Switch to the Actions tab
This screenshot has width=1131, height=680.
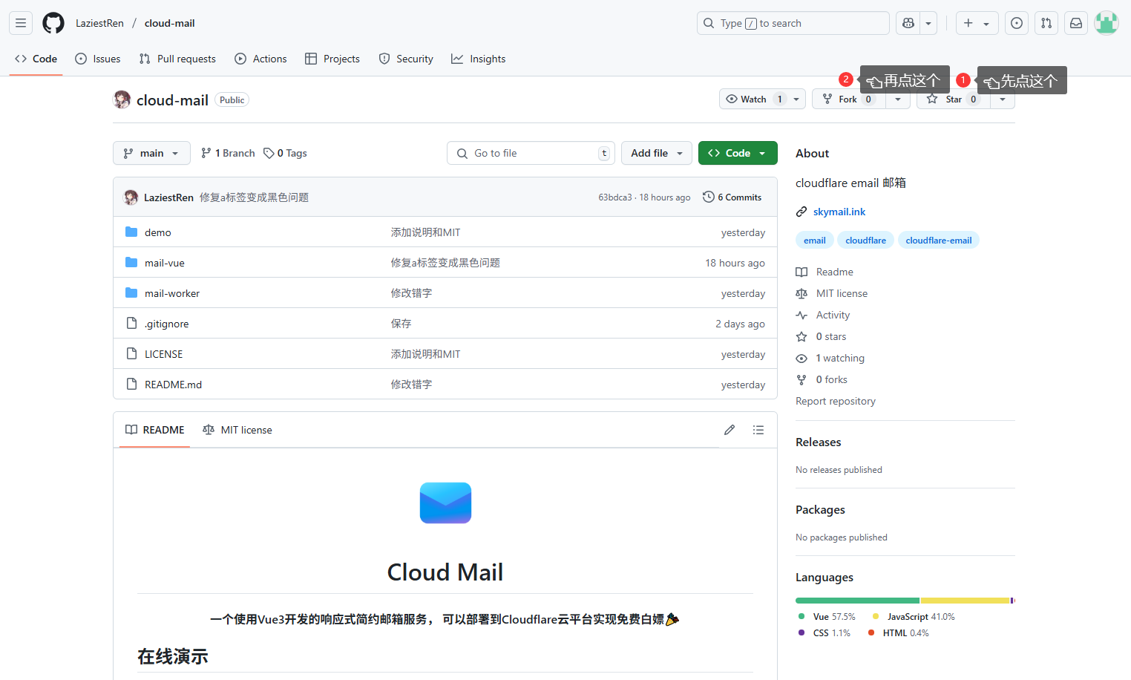point(260,59)
